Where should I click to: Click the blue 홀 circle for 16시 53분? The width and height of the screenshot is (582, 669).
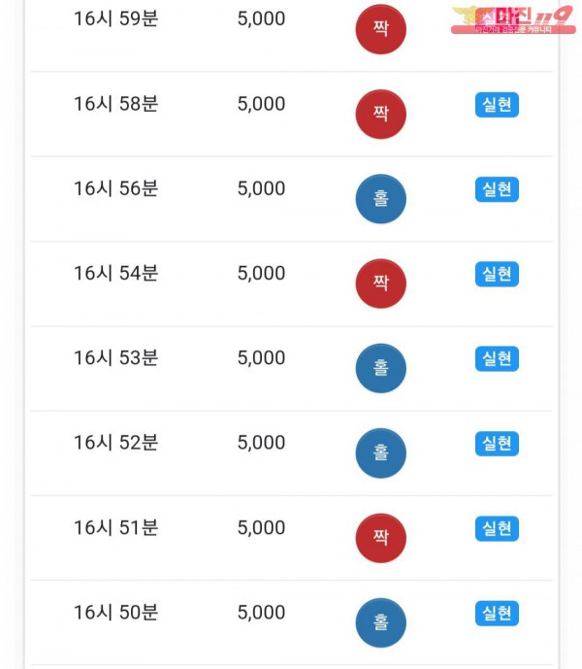381,368
